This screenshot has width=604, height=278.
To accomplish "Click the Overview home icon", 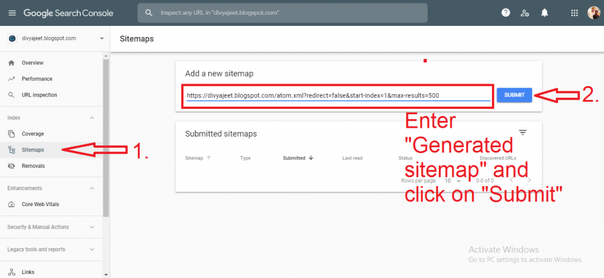I will tap(11, 62).
